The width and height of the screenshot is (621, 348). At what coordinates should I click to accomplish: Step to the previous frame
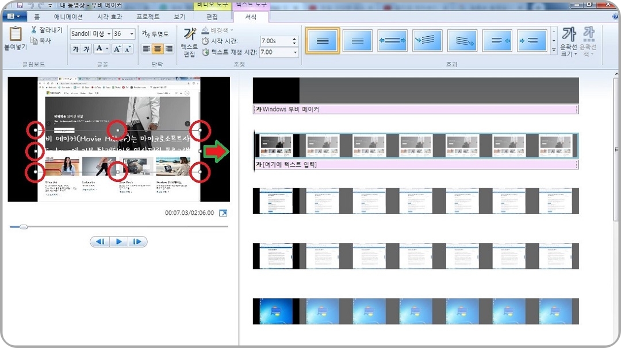pyautogui.click(x=100, y=242)
